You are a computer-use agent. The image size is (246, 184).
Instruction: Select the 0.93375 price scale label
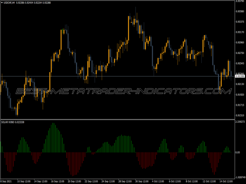click(240, 22)
